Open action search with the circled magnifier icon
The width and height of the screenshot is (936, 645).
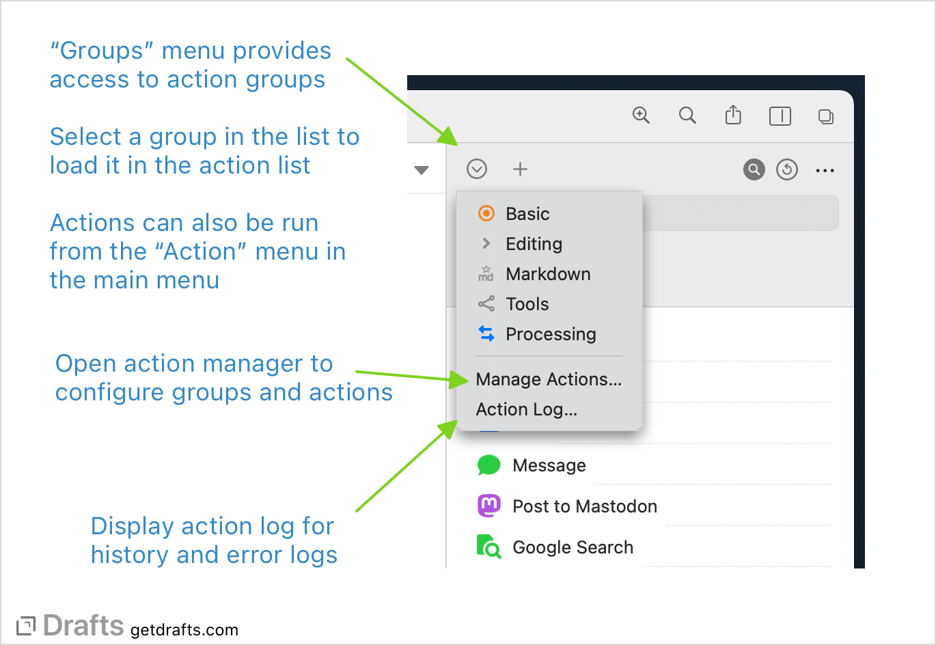[754, 169]
